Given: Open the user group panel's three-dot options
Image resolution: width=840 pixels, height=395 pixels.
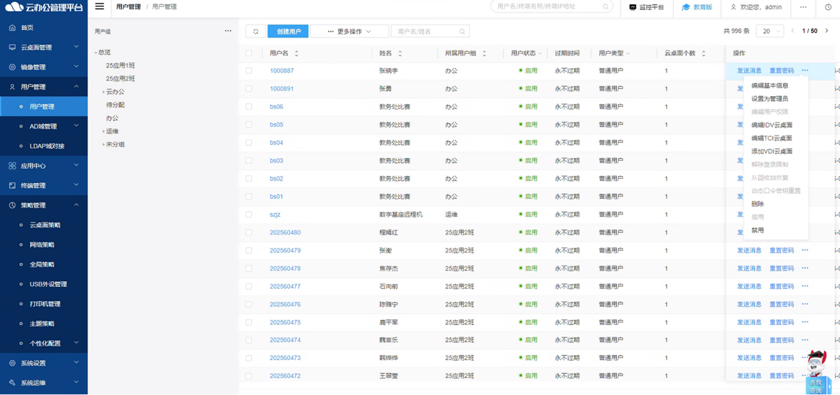Looking at the screenshot, I should pyautogui.click(x=228, y=31).
